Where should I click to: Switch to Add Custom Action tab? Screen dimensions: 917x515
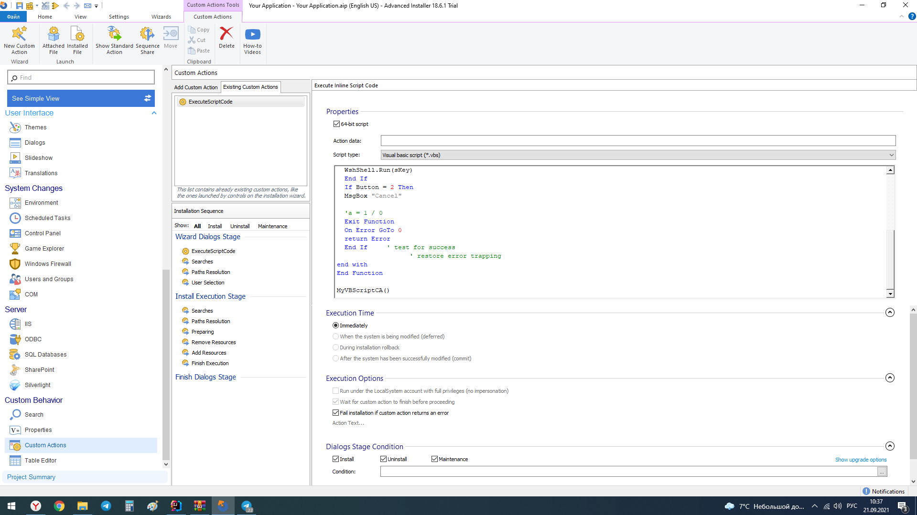[195, 87]
